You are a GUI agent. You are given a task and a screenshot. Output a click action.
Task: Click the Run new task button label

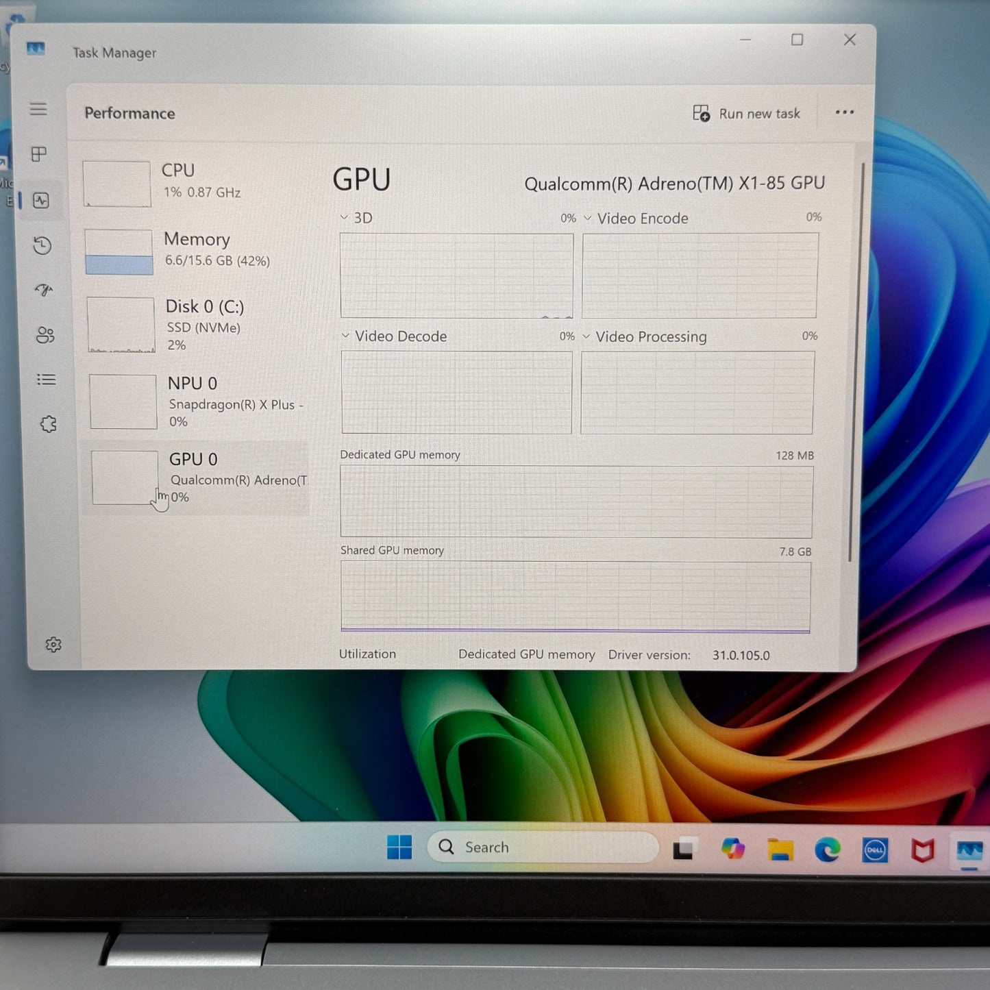coord(759,114)
